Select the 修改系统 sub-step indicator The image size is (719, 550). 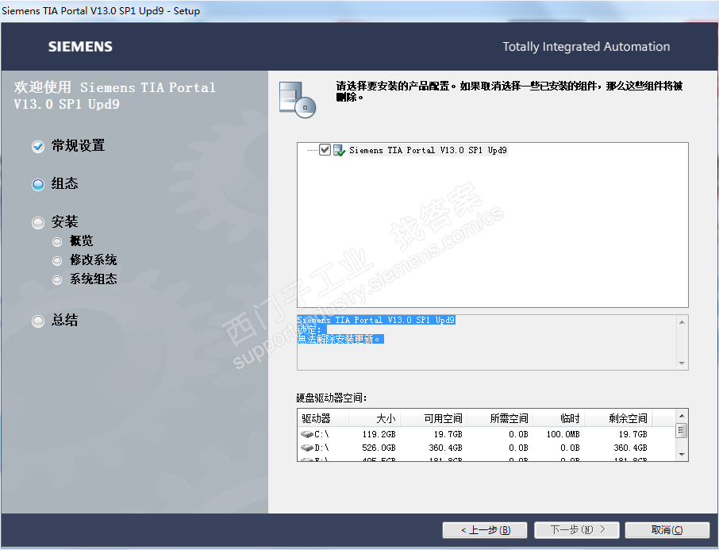[x=57, y=260]
